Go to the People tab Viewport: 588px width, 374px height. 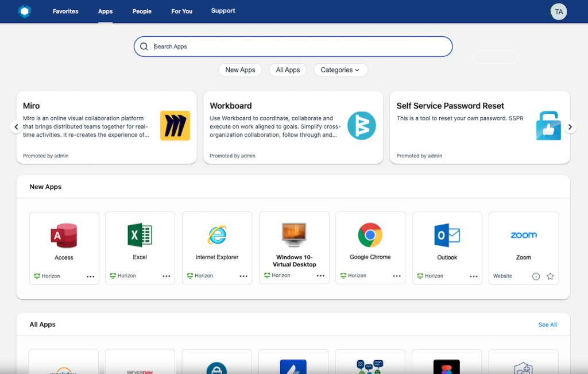tap(142, 11)
